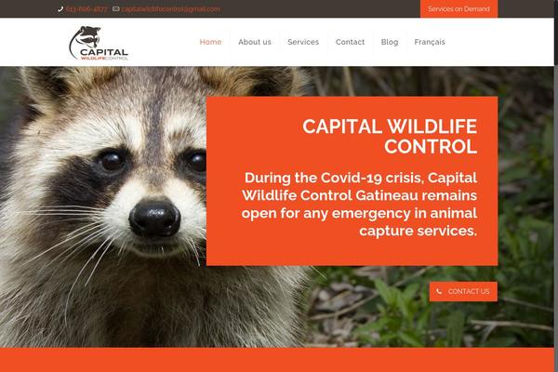Image resolution: width=558 pixels, height=372 pixels.
Task: Click the phone icon inside the Contact Us button
Action: click(439, 291)
